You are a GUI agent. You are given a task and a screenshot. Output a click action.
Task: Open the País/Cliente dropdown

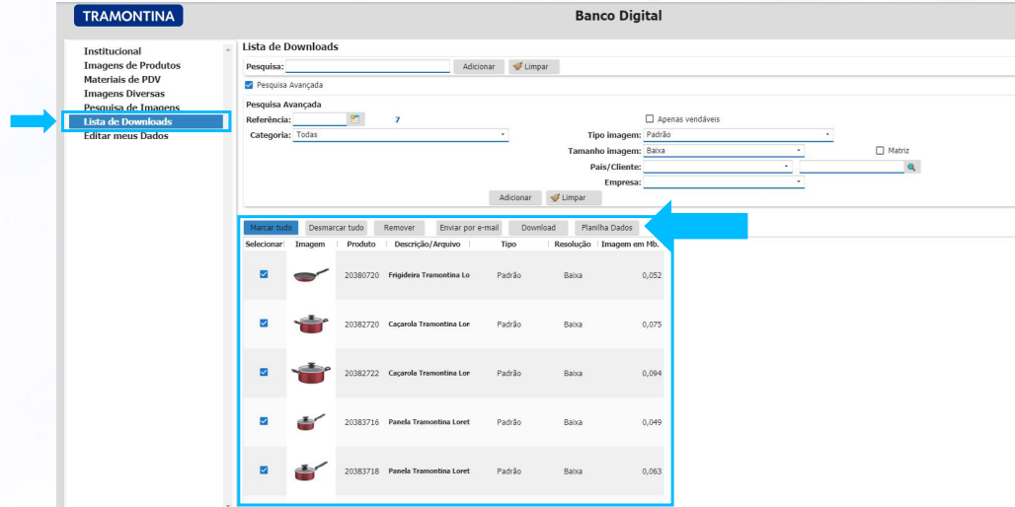(718, 167)
